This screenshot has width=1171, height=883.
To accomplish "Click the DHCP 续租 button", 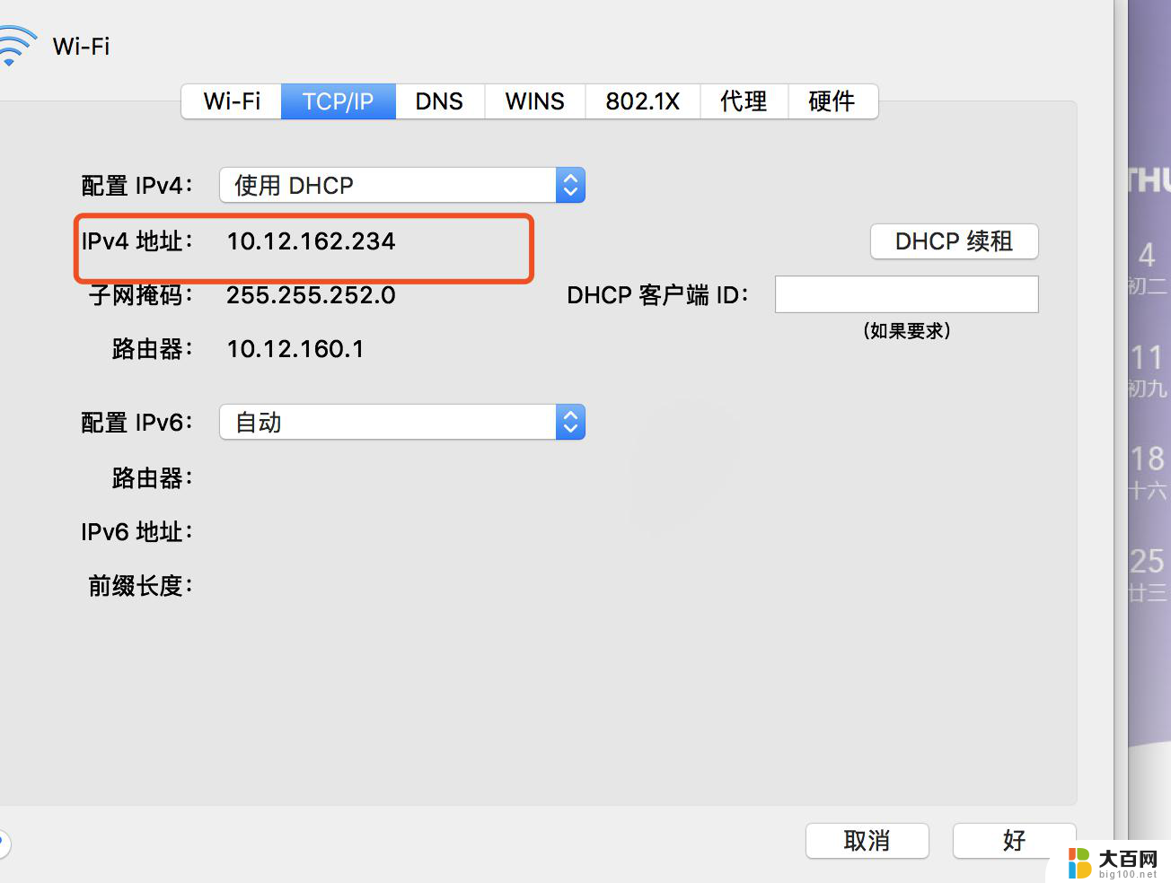I will (x=955, y=241).
